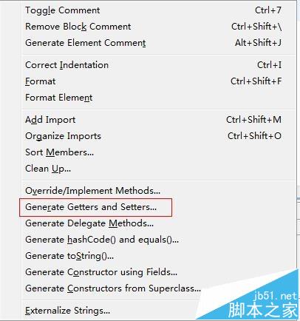
Task: Choose Remove Block Comment
Action: [x=159, y=27]
